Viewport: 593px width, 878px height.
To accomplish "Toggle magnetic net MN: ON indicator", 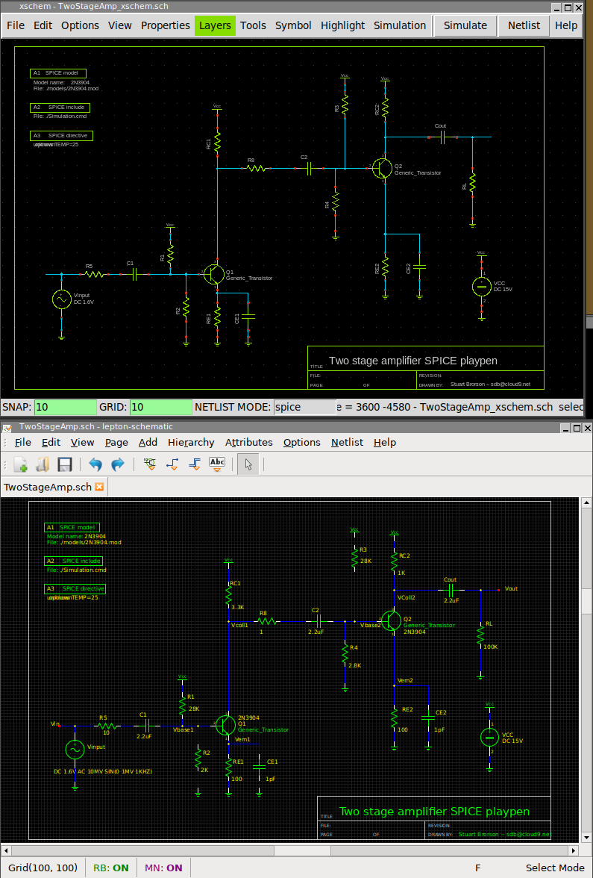I will [163, 868].
